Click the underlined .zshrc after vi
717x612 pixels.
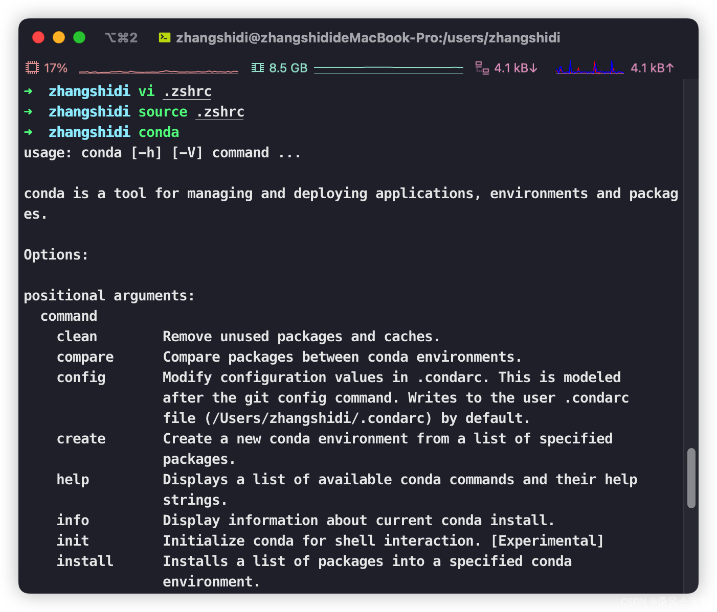187,91
